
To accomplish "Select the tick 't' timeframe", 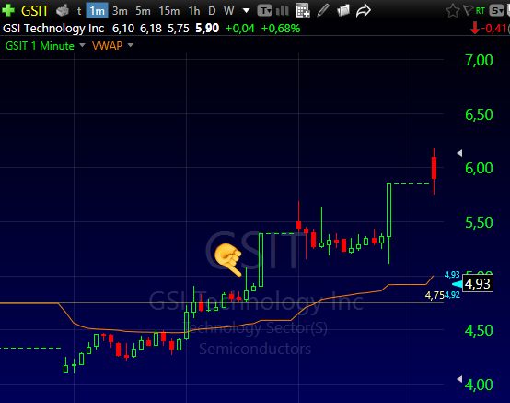I will click(x=79, y=11).
